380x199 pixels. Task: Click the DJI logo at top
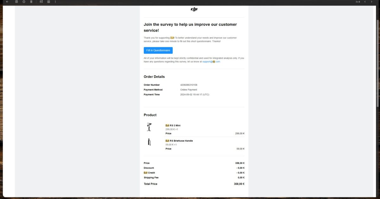click(194, 9)
